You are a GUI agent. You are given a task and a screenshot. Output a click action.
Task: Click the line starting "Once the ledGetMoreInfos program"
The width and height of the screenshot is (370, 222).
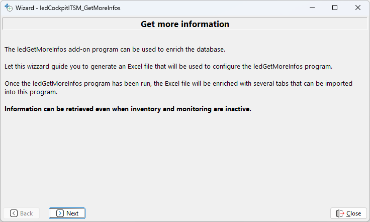point(178,84)
